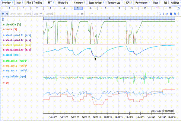Open the Overview tab options menu
Viewport: 181px width, 121px height.
pyautogui.click(x=12, y=2)
